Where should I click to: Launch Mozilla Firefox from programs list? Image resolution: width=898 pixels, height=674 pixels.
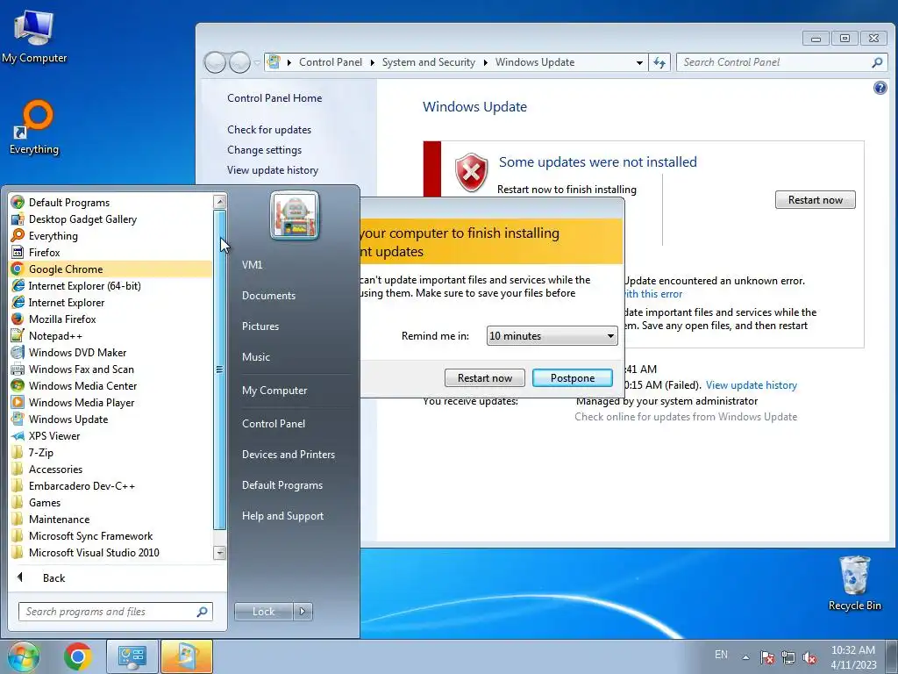click(x=53, y=319)
